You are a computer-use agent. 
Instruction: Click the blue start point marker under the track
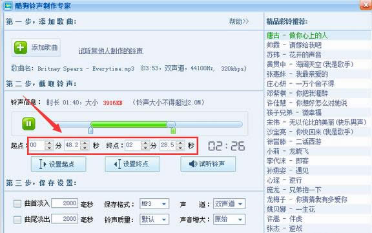(90, 130)
